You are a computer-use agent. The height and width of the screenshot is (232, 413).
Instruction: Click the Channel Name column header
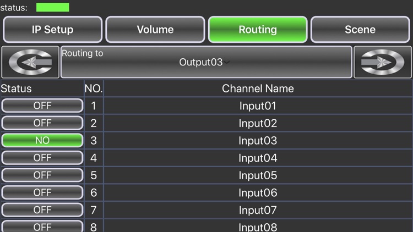258,89
